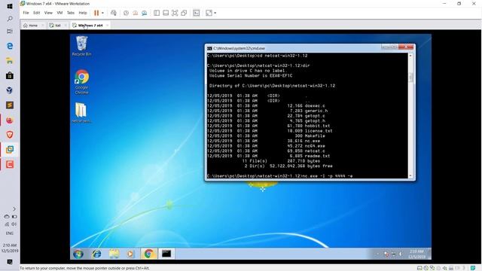Close the Kali tab
The width and height of the screenshot is (482, 271).
coord(66,26)
